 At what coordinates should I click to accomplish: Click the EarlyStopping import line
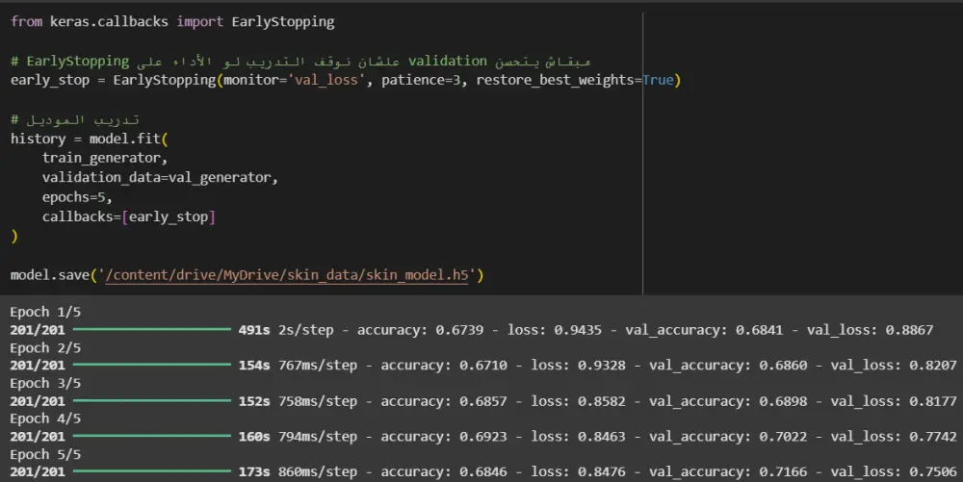[173, 21]
